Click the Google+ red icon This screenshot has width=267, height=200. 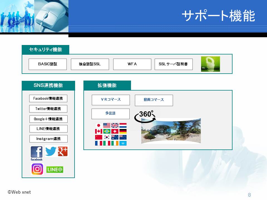(x=63, y=151)
